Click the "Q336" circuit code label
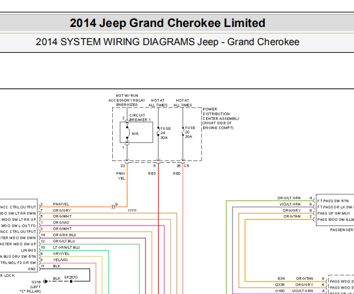354x294 pixels. pos(280,285)
